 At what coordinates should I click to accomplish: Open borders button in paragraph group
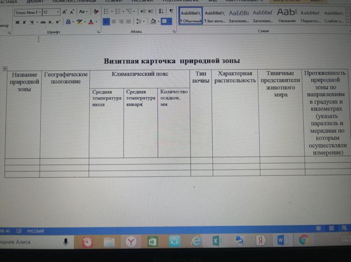coord(164,22)
